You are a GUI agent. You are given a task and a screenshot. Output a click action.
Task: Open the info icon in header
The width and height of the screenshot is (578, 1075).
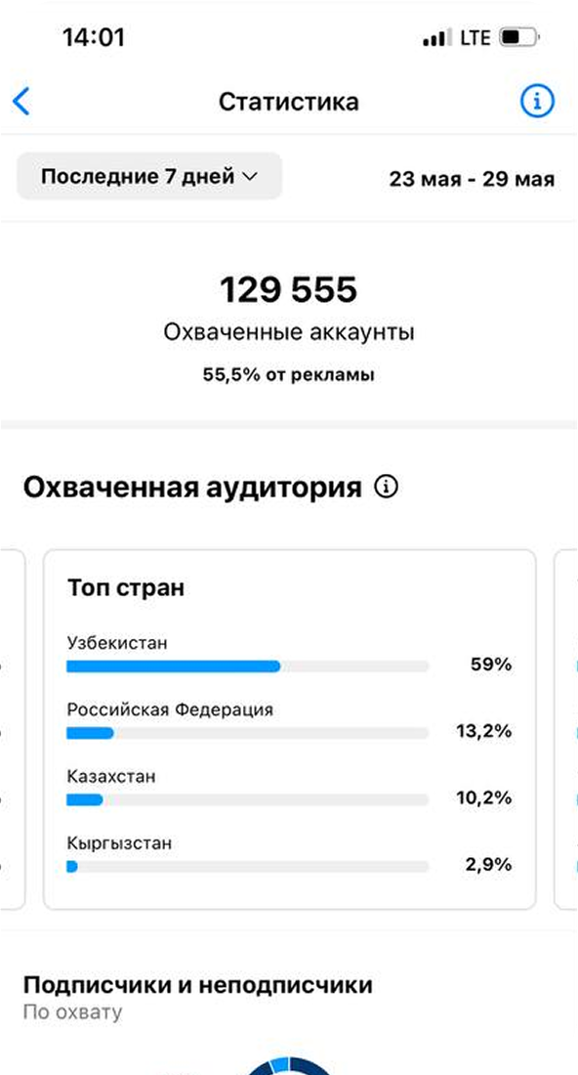click(537, 103)
